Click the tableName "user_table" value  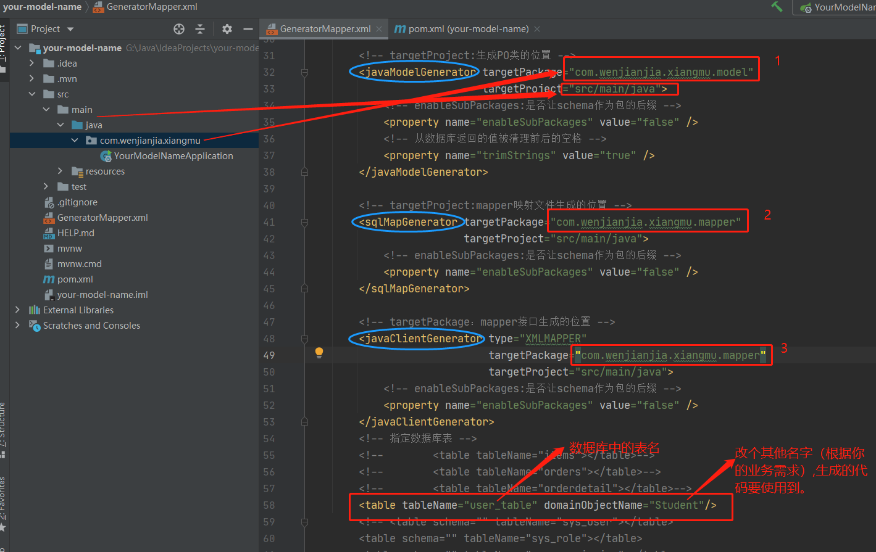coord(501,505)
